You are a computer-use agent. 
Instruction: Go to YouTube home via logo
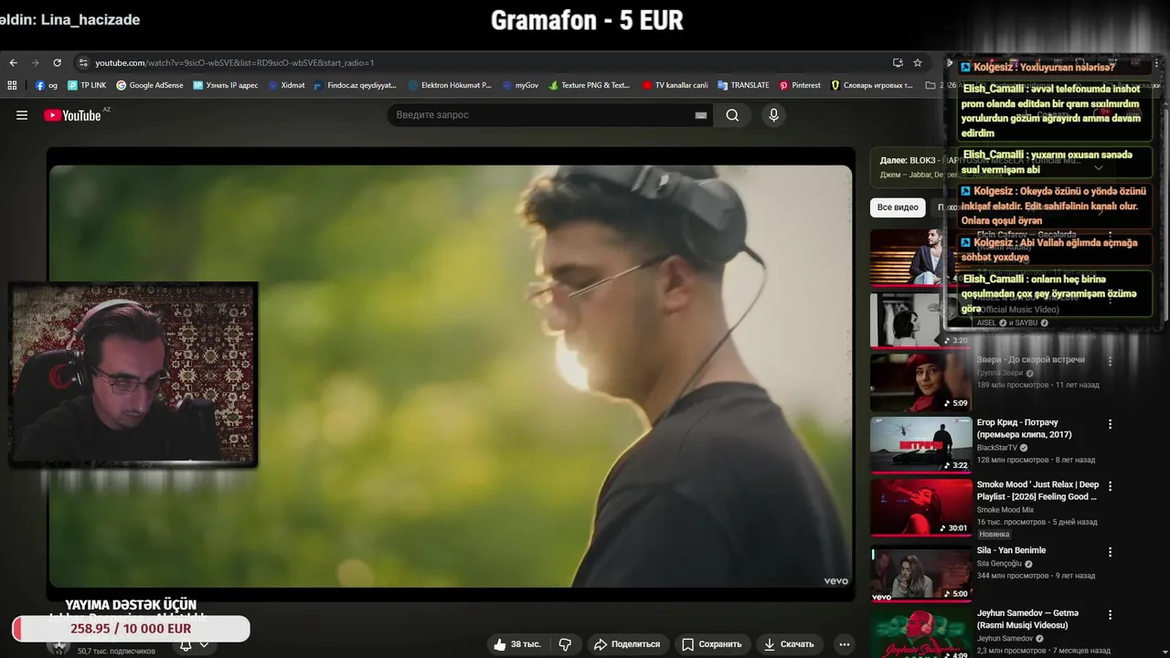point(73,115)
